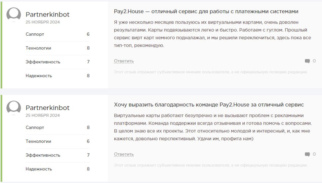Screen dimensions: 322x183
Task: Click 'Ответить' under the благодарность команде review
Action: (x=124, y=154)
